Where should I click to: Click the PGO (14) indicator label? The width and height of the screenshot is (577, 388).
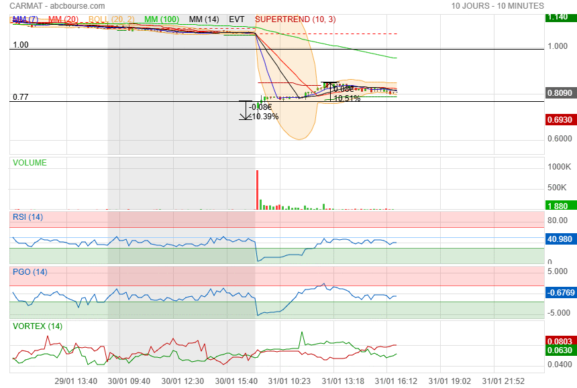(x=30, y=272)
